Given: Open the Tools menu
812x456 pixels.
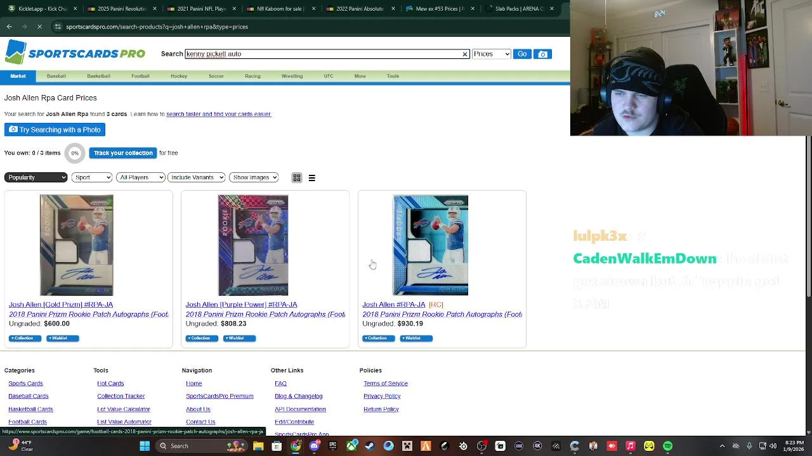Looking at the screenshot, I should click(x=393, y=76).
